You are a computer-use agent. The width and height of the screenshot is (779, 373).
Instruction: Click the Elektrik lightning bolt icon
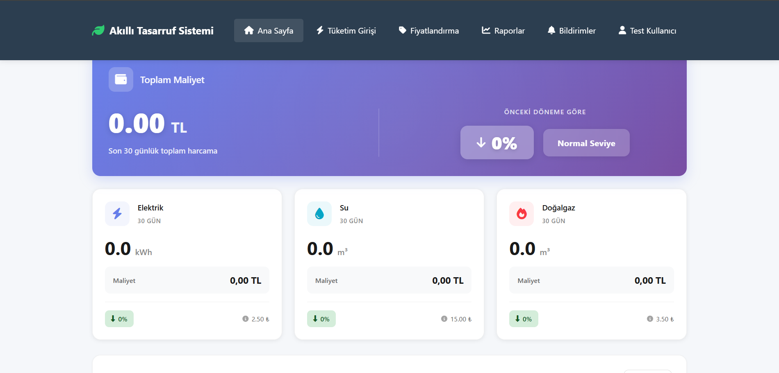coord(117,213)
